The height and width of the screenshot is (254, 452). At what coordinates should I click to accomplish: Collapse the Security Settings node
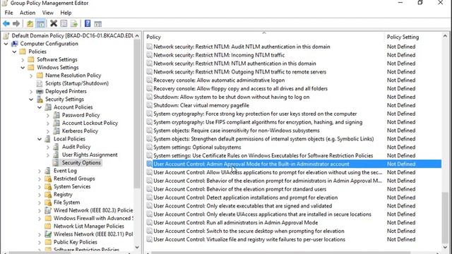click(x=31, y=99)
